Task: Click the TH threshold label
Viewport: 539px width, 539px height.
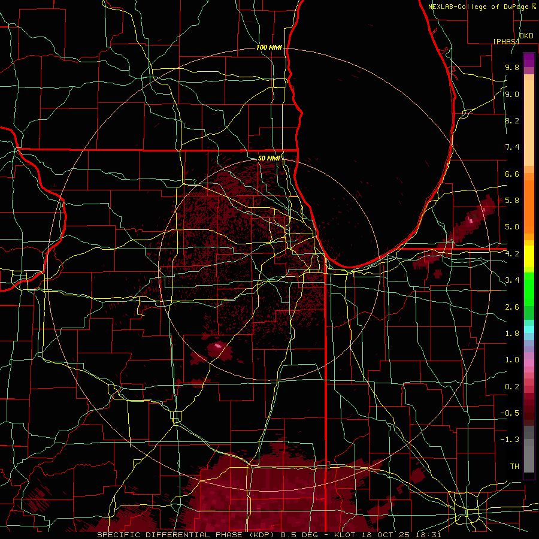Action: point(514,466)
